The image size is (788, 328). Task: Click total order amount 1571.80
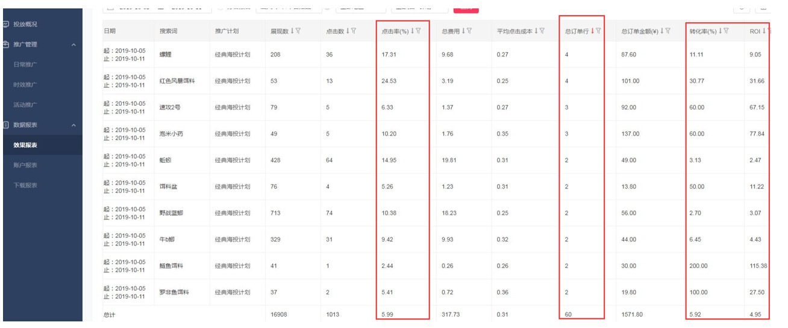(x=632, y=315)
